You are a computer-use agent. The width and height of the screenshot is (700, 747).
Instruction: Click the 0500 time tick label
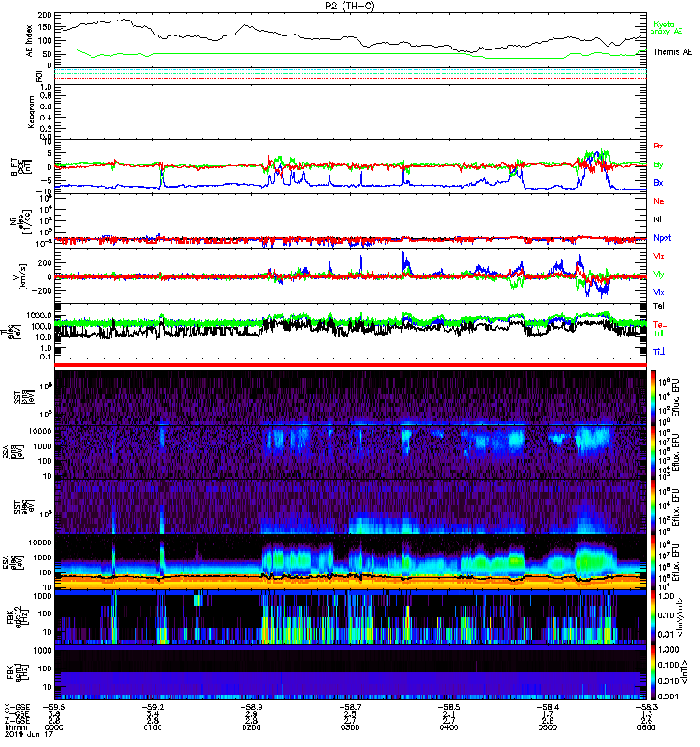click(548, 727)
